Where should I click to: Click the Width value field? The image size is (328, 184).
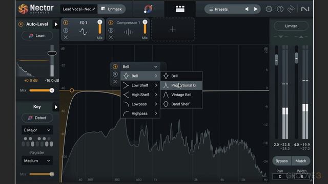(302, 176)
